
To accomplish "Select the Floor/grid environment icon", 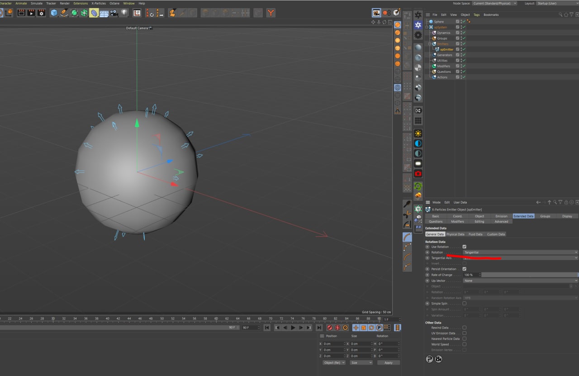I will click(x=104, y=13).
